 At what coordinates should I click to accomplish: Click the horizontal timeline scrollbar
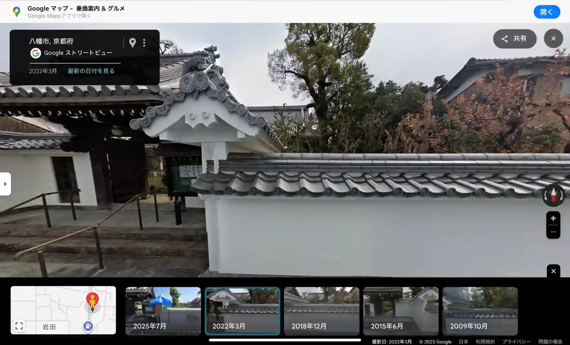click(x=285, y=340)
